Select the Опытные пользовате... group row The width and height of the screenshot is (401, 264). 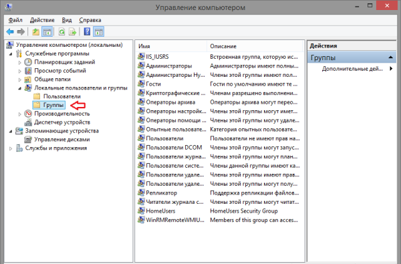tap(176, 129)
